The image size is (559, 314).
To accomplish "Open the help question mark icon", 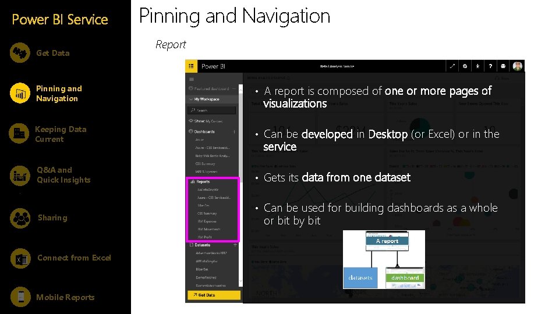I will tap(490, 66).
